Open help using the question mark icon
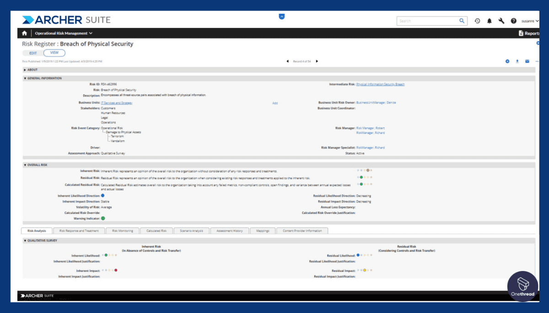The width and height of the screenshot is (549, 313). 514,21
